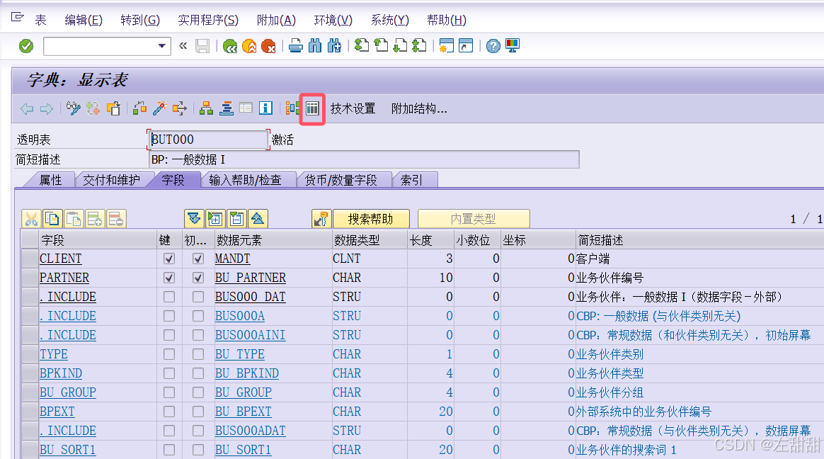Click the yellow Exit icon
824x459 pixels.
coord(250,46)
